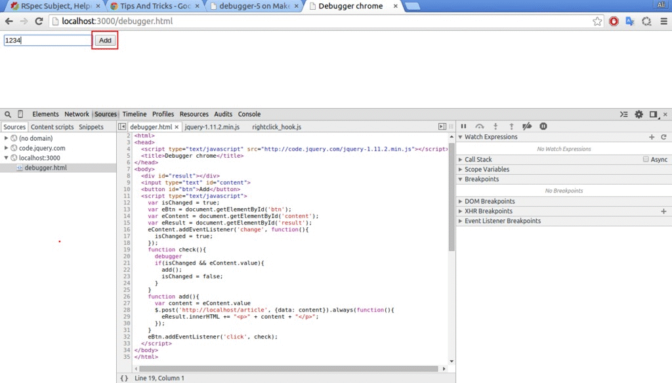
Task: Switch to the Network panel
Action: (77, 114)
